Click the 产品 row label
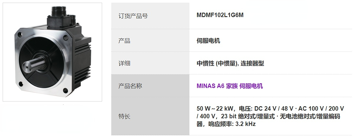The width and height of the screenshot is (356, 138). [x=124, y=41]
